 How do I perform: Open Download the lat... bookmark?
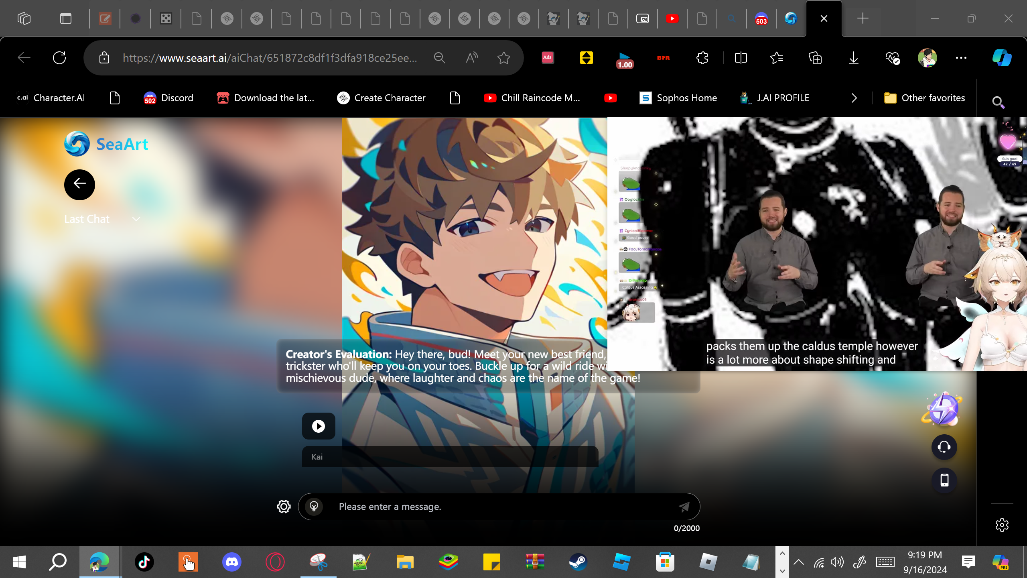[x=266, y=98]
